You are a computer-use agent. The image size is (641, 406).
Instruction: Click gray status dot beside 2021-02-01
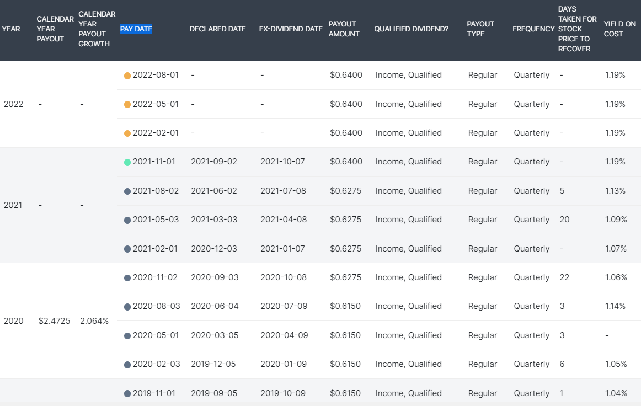(127, 249)
